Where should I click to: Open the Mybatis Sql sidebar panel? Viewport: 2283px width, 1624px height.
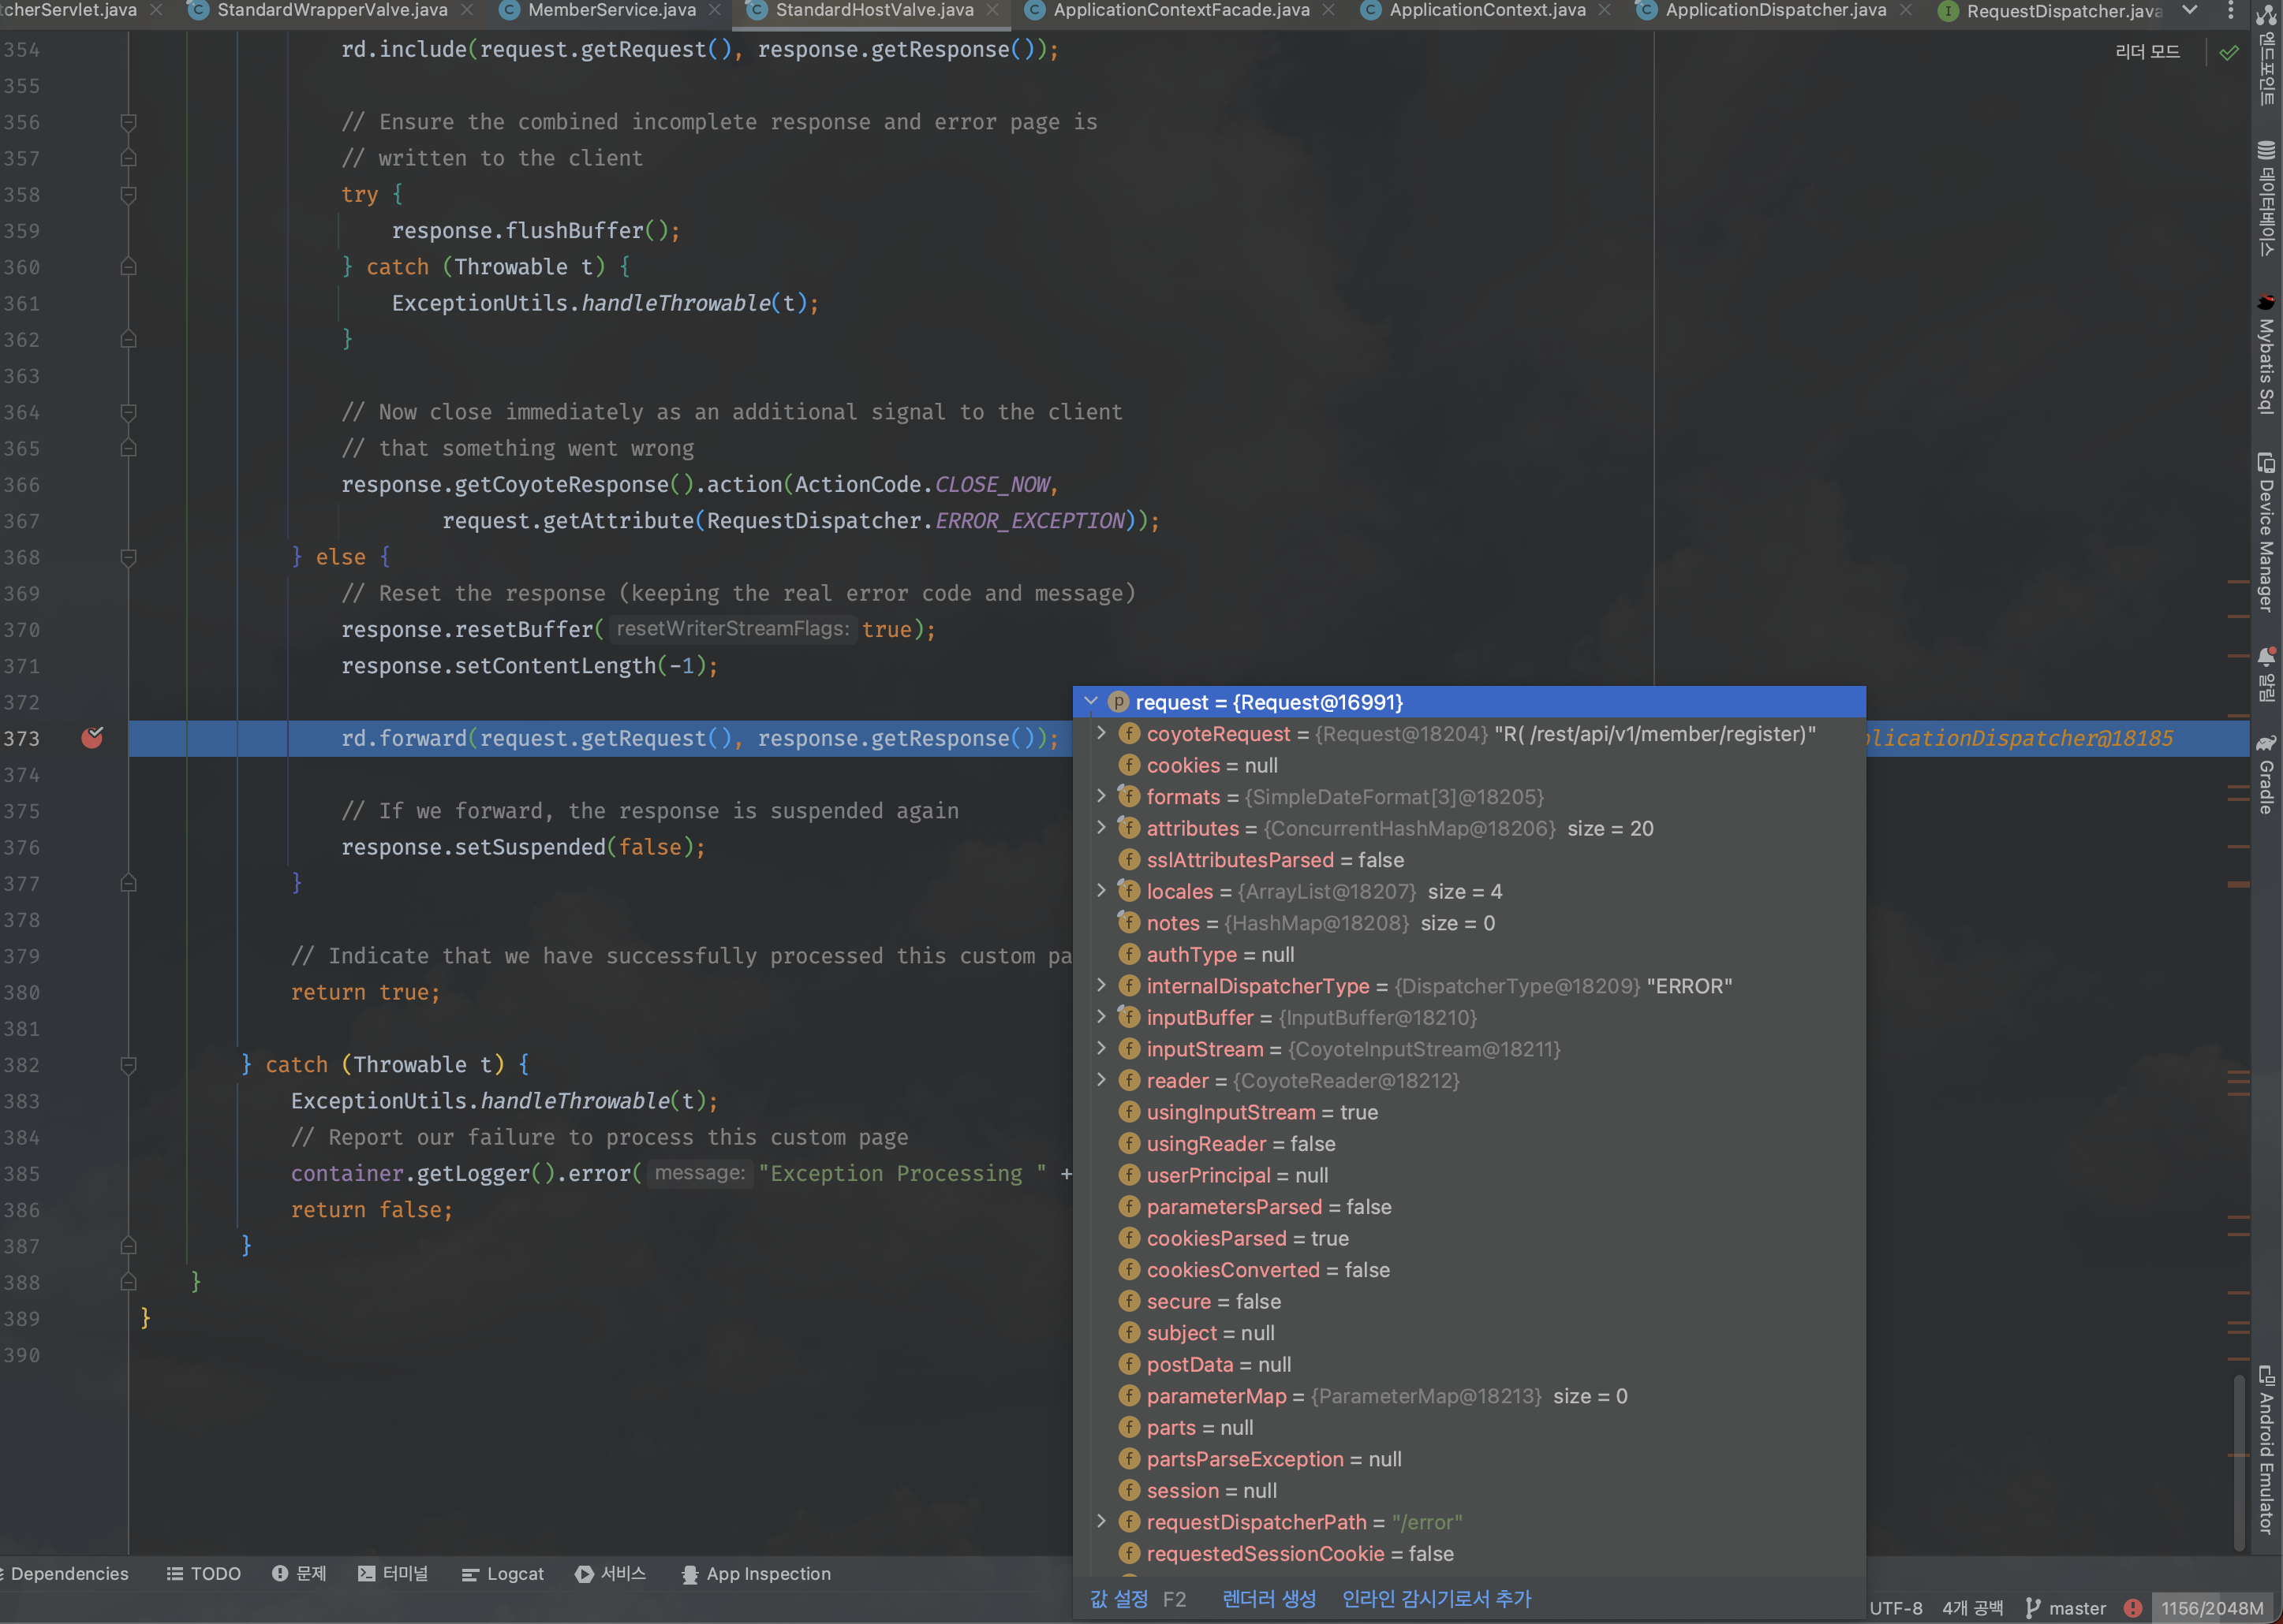(x=2266, y=354)
